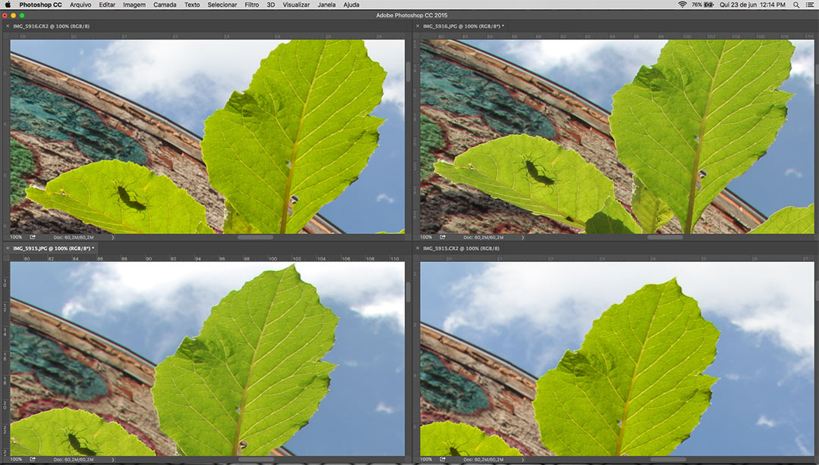The image size is (819, 465).
Task: Select the IMG_5916.JPG document tab
Action: coord(462,27)
